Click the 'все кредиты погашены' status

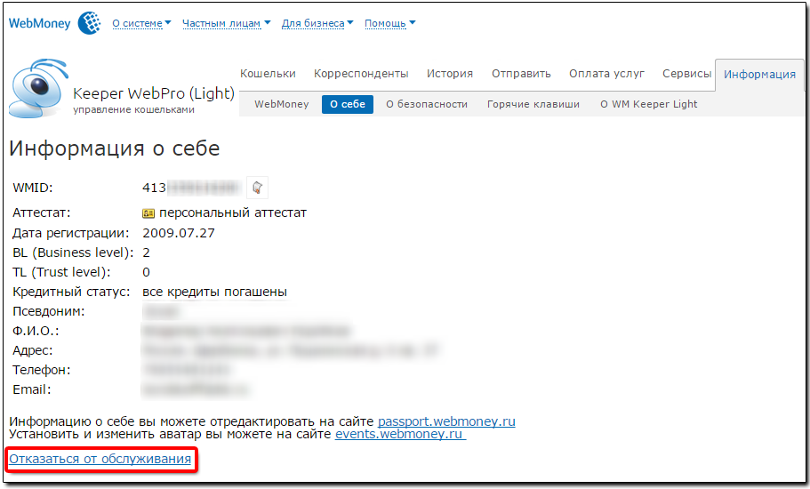coord(215,292)
